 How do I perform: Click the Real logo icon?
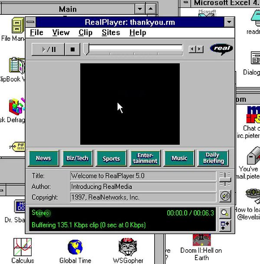click(x=221, y=49)
